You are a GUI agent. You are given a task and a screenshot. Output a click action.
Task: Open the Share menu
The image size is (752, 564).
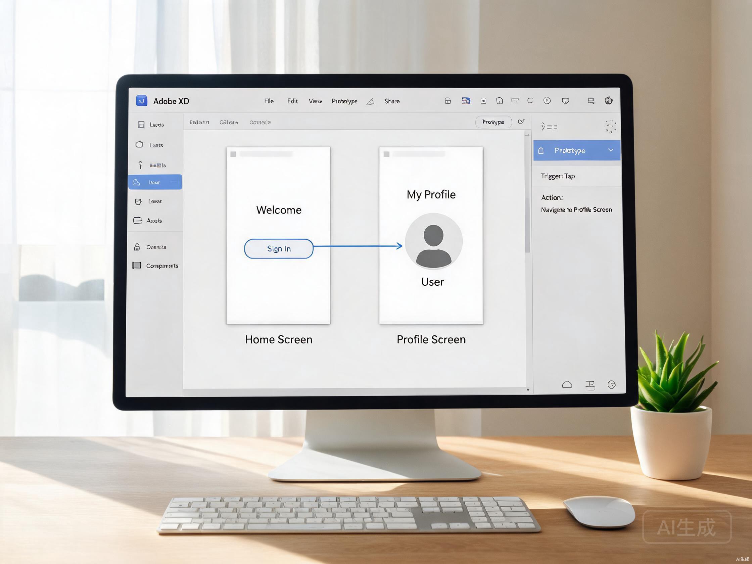pos(392,101)
